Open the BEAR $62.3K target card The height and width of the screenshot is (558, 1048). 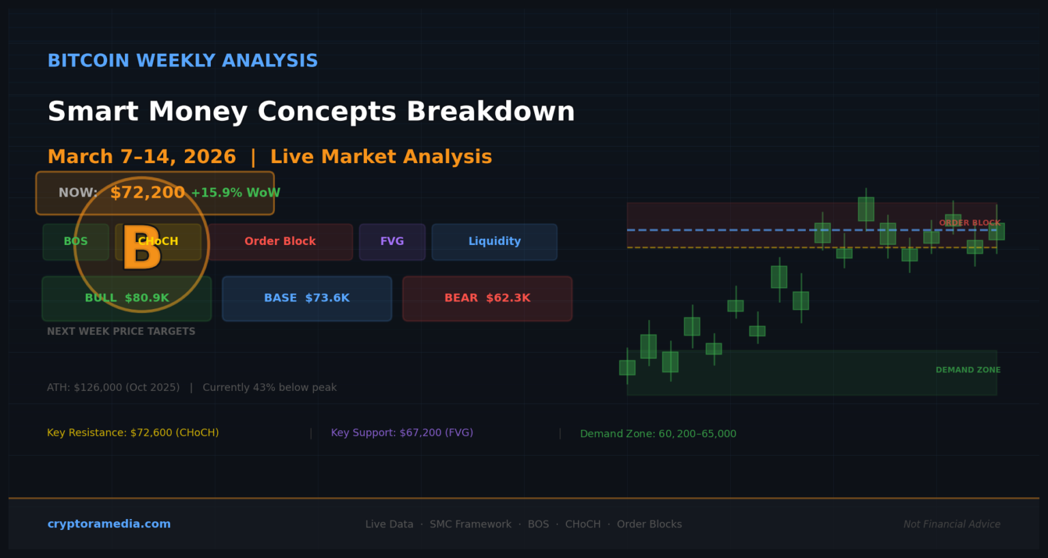(487, 298)
